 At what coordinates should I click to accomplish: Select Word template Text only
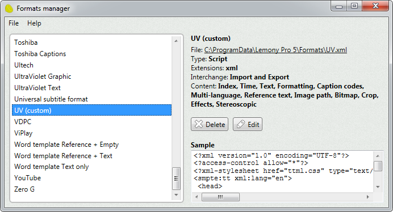(92, 167)
